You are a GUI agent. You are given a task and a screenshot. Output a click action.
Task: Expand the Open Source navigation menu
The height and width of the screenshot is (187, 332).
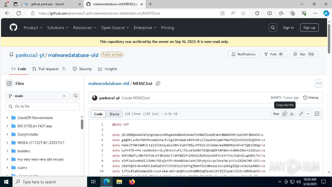[115, 28]
